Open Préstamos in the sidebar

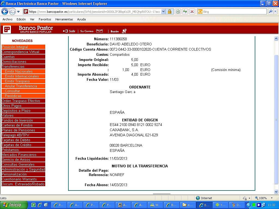pos(23,150)
